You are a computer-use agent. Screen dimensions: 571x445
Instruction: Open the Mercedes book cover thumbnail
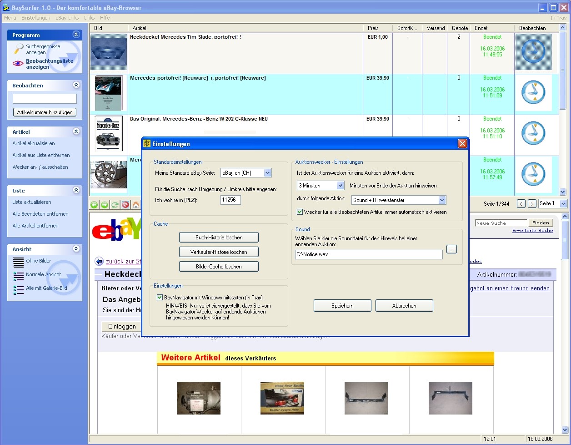click(109, 93)
